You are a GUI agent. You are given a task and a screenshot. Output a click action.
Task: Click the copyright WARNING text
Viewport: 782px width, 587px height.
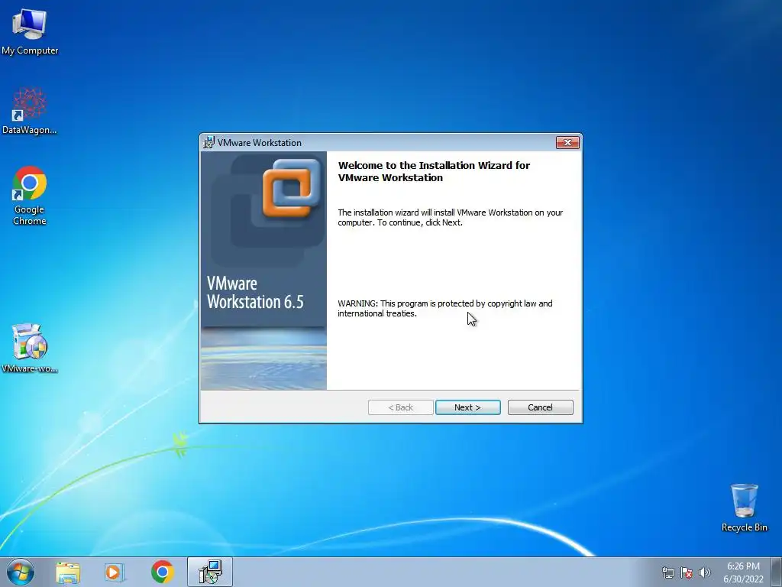[x=445, y=309]
